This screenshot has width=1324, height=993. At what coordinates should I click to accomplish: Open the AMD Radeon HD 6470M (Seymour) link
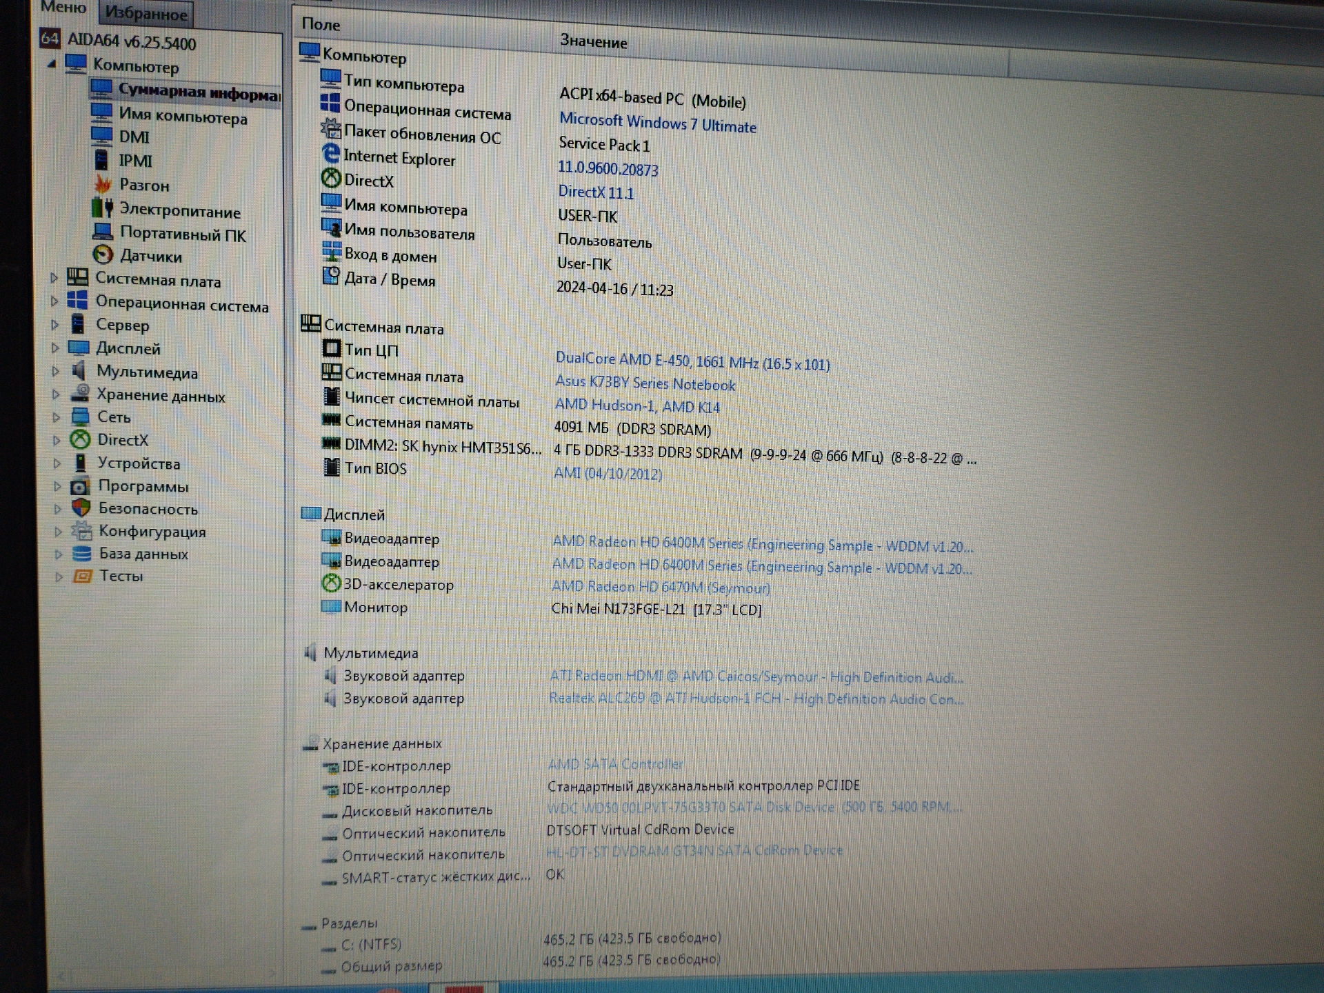pos(661,587)
